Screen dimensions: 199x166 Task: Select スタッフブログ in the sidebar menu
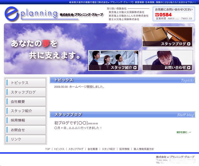26,92
